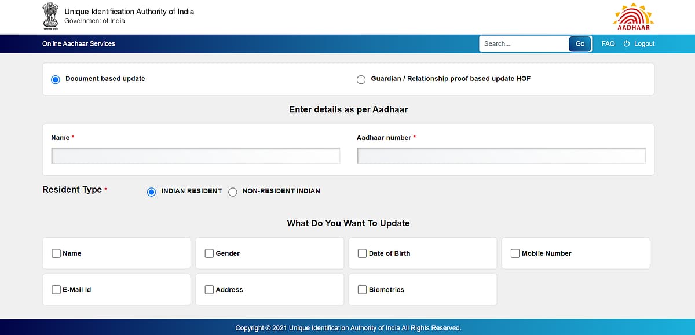Check the Mobile Number checkbox
The height and width of the screenshot is (335, 695).
(x=515, y=253)
